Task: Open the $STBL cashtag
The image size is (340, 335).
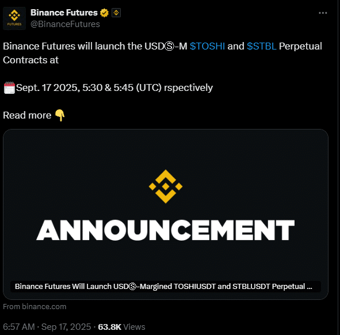Action: (x=262, y=46)
